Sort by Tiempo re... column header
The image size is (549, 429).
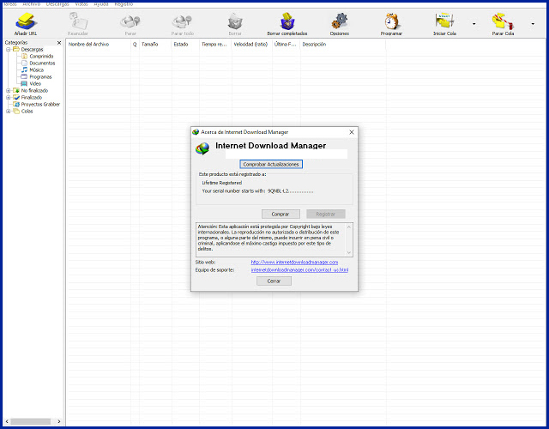click(x=215, y=45)
